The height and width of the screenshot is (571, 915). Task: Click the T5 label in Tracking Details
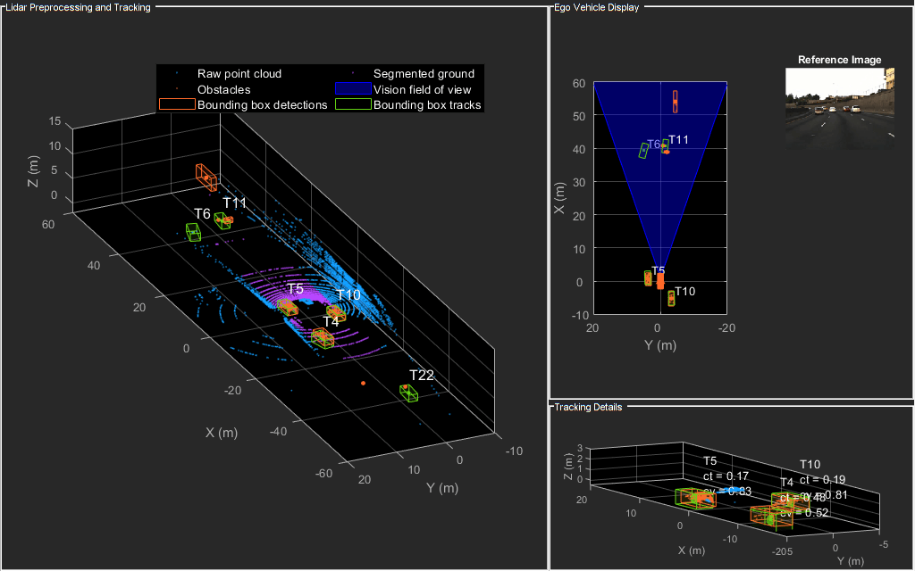tap(709, 461)
